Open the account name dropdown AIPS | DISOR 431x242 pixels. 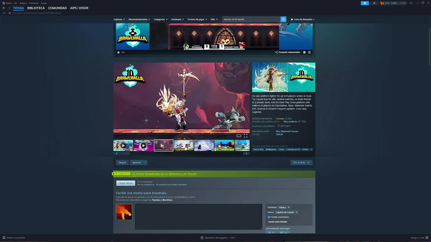392,3
